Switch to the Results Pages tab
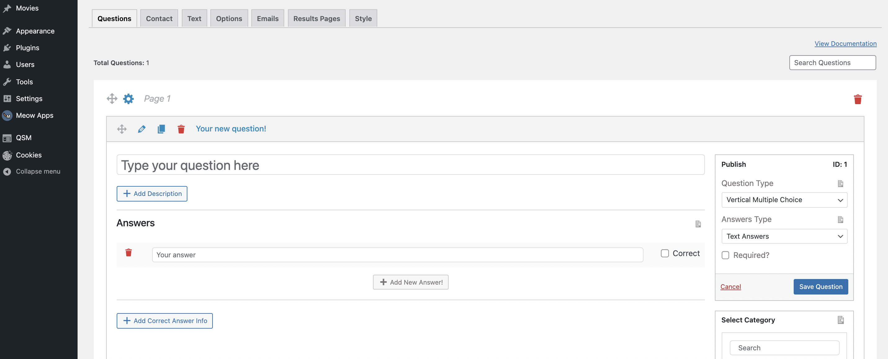The image size is (888, 359). pyautogui.click(x=316, y=19)
